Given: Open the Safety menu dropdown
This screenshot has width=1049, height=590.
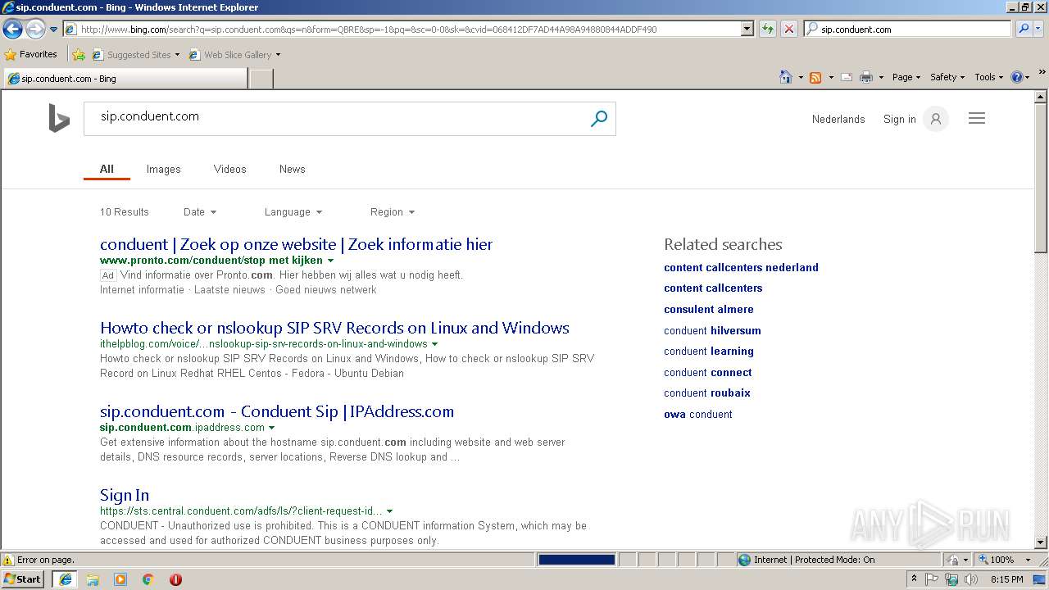Looking at the screenshot, I should click(947, 77).
